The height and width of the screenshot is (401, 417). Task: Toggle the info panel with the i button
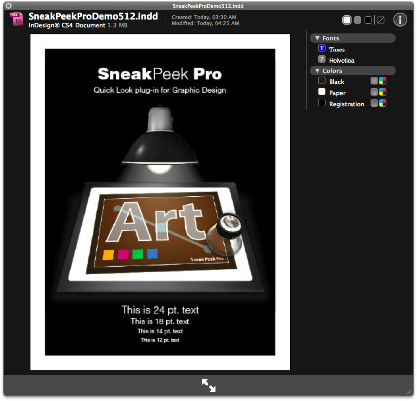tap(400, 19)
